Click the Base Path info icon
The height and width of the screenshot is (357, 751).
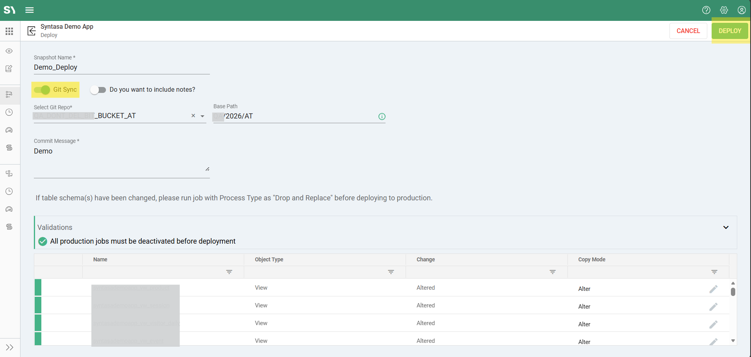point(382,117)
